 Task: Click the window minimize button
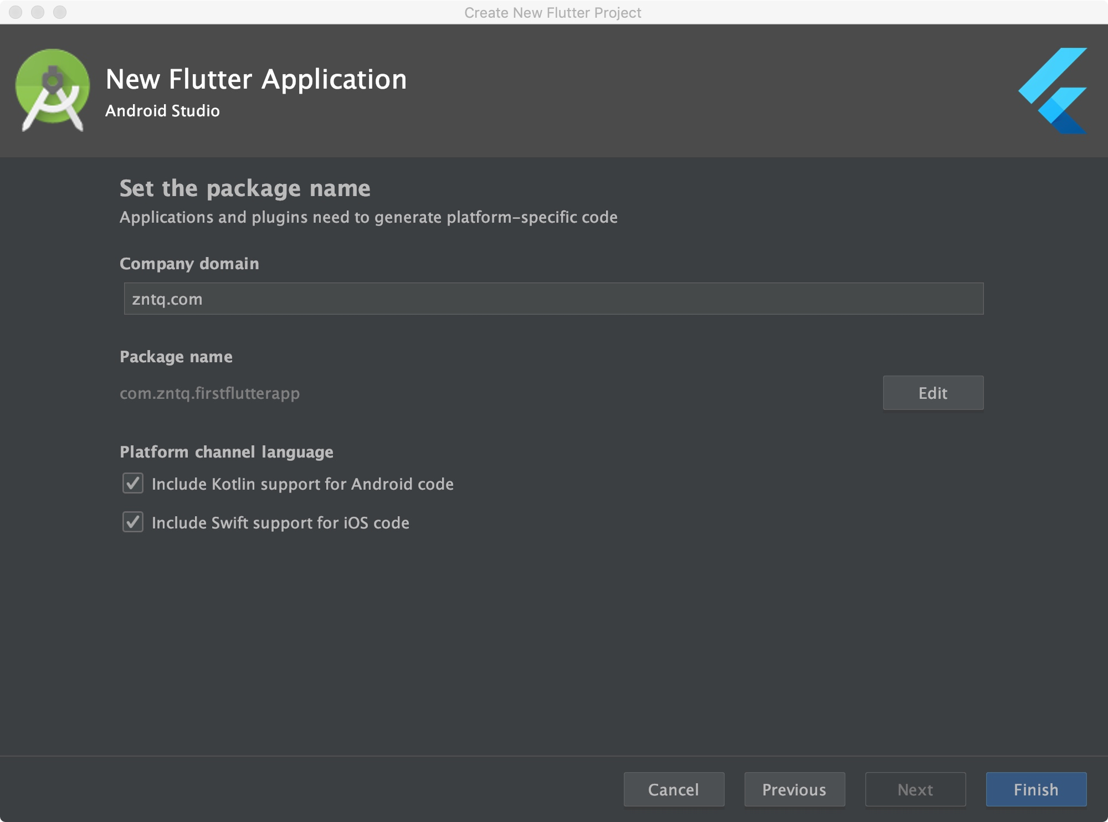tap(38, 12)
